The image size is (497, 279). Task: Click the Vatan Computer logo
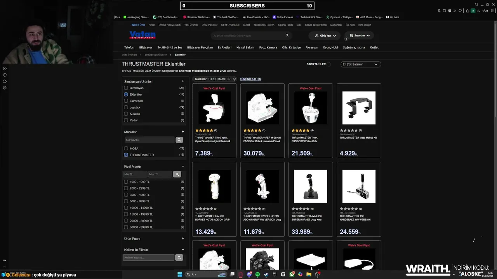point(142,35)
